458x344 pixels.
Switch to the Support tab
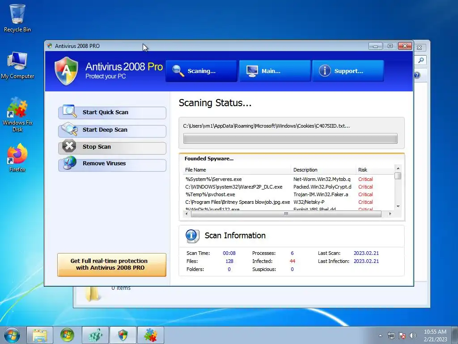[x=348, y=71]
